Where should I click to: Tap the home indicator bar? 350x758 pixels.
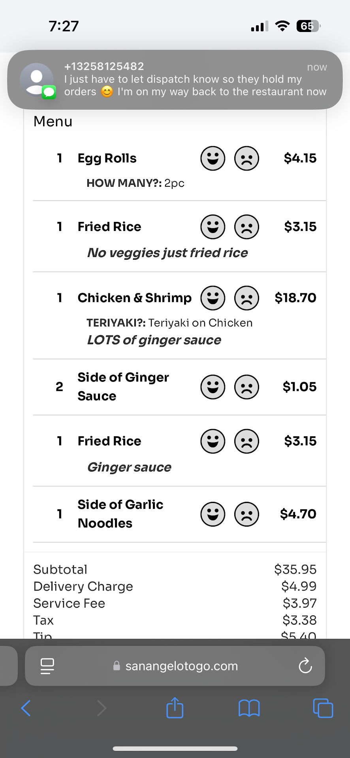coord(175,749)
